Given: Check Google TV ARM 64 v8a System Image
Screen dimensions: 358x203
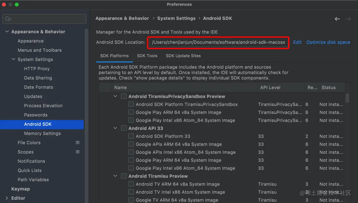Looking at the screenshot, I should 131,200.
